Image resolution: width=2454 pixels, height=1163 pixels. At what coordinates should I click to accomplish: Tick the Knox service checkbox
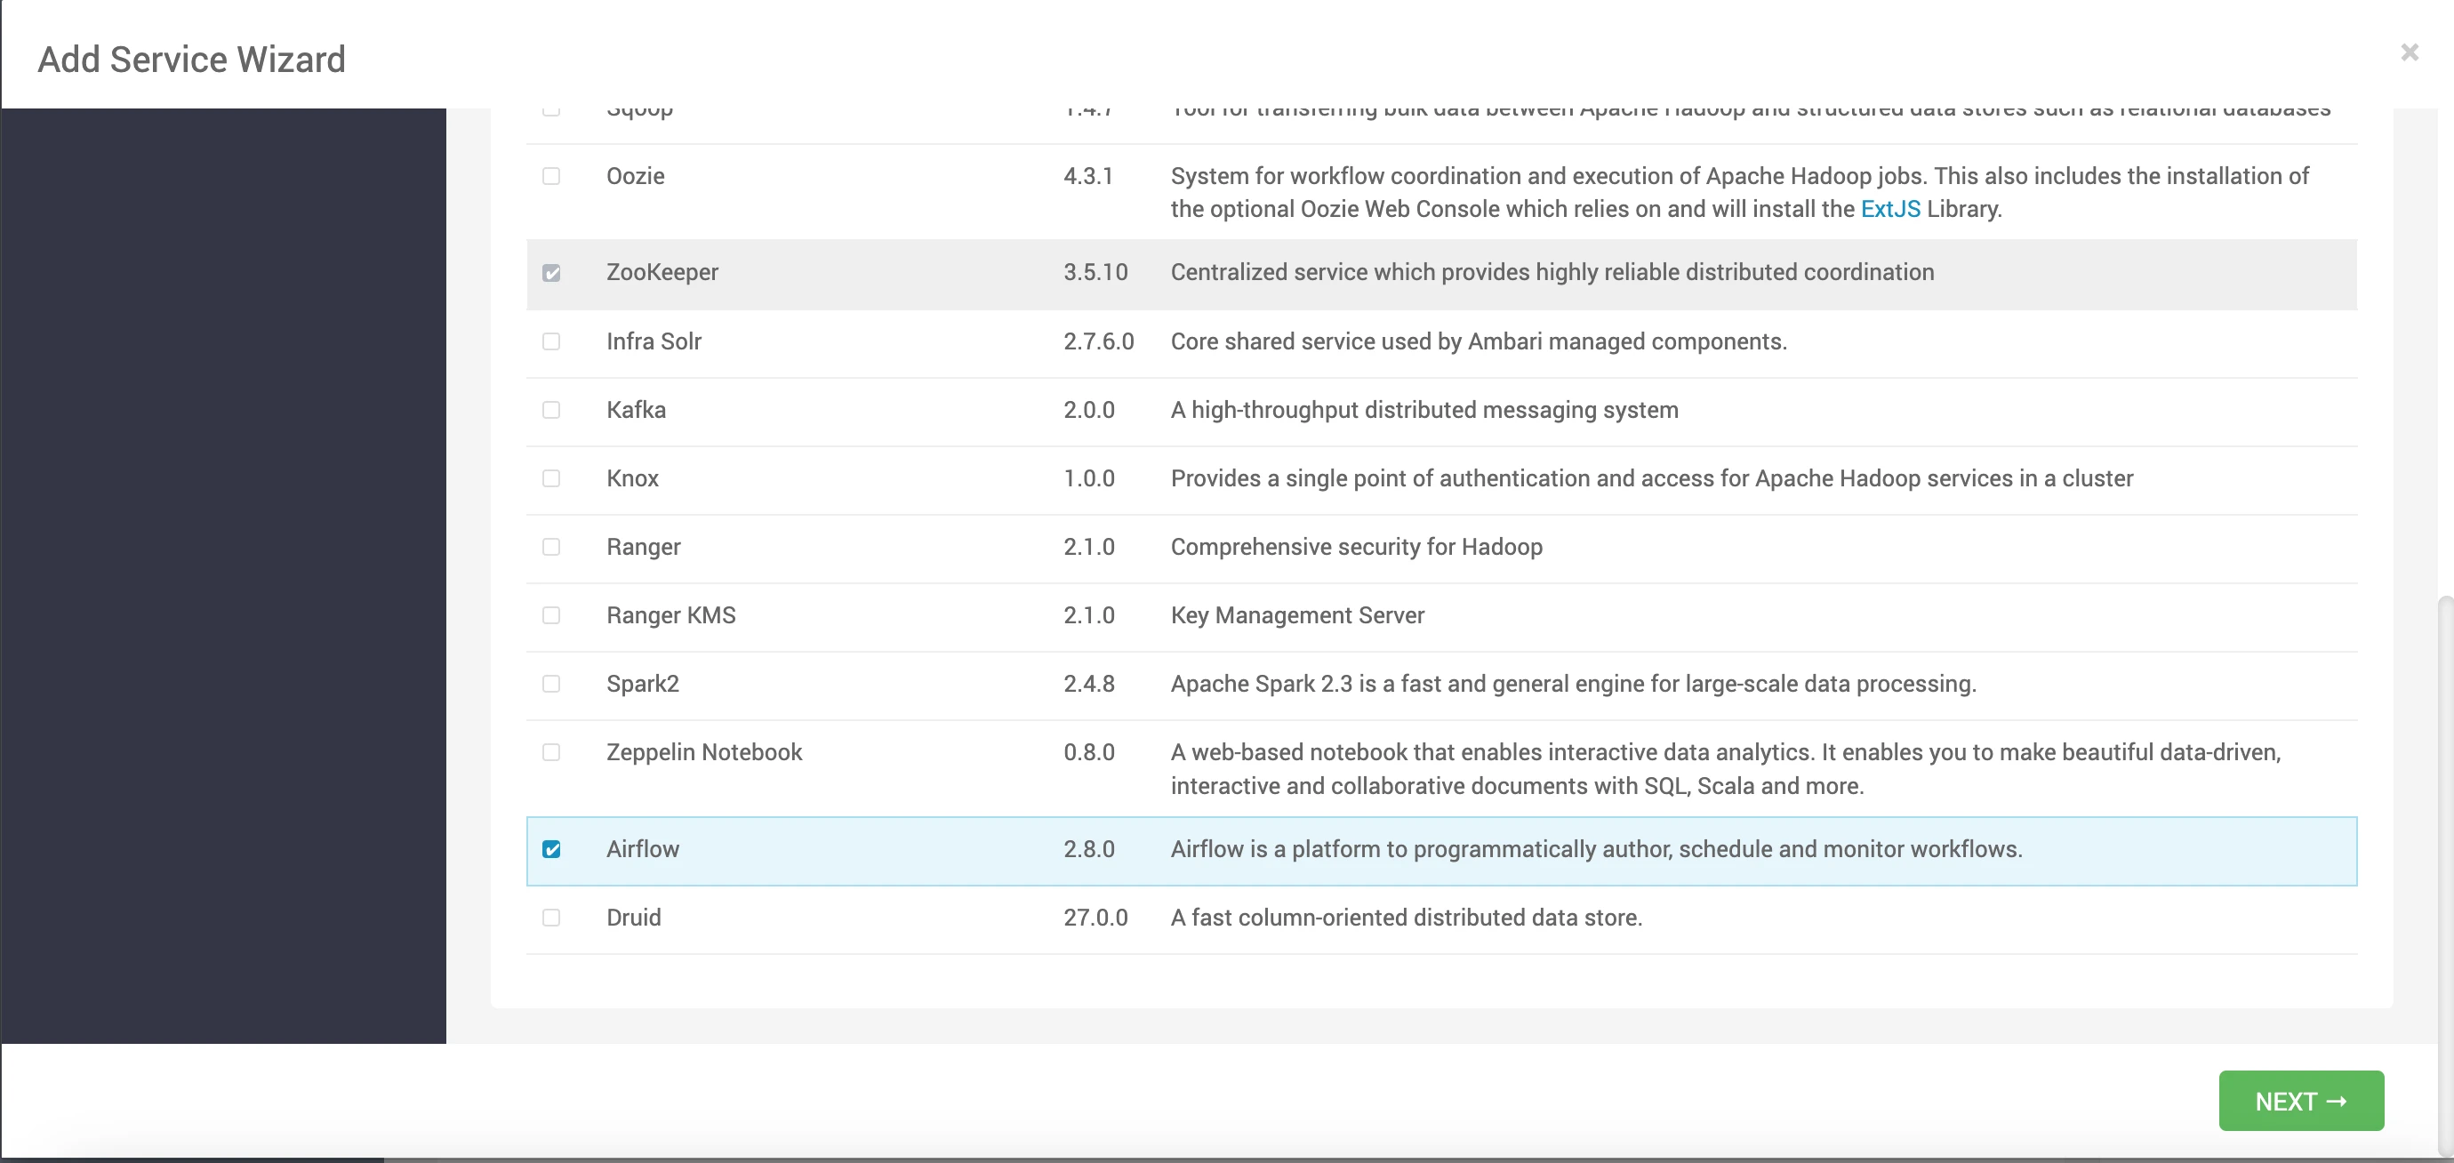coord(551,478)
